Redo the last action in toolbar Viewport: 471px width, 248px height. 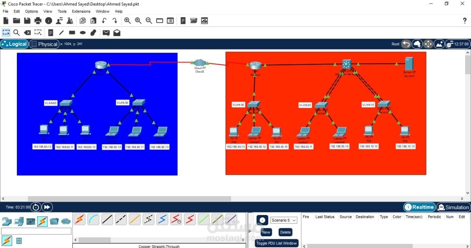click(115, 21)
